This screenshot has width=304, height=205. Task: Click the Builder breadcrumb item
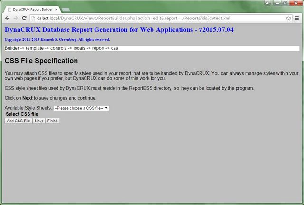click(12, 48)
